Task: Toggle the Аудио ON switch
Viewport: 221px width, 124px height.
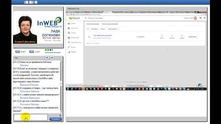Action: coord(31,52)
